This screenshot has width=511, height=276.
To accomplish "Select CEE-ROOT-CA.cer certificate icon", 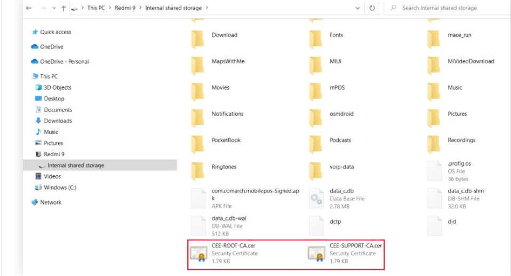I will pos(199,254).
